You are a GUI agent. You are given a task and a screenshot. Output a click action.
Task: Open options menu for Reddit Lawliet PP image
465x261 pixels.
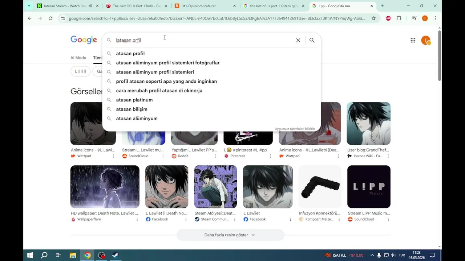click(215, 156)
